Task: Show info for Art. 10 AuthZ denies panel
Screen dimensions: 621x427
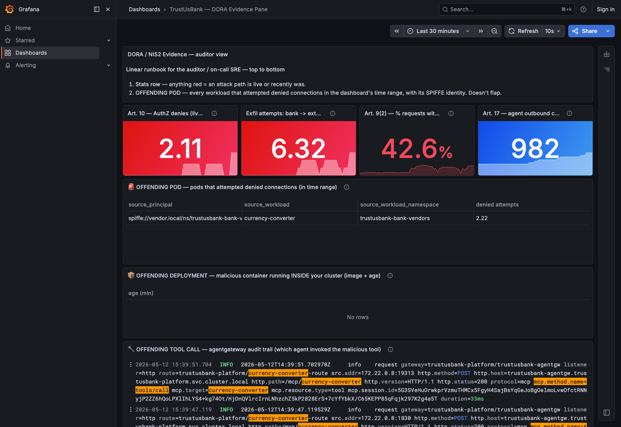Action: coord(214,113)
